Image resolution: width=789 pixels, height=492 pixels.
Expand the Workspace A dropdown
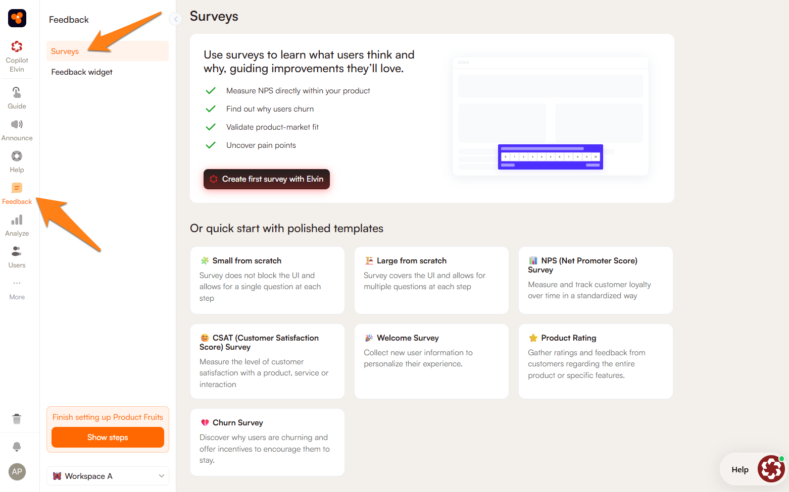coord(108,476)
